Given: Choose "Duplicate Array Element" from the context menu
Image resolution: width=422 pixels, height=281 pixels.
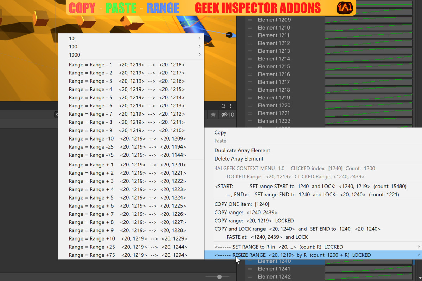Looking at the screenshot, I should click(x=242, y=150).
